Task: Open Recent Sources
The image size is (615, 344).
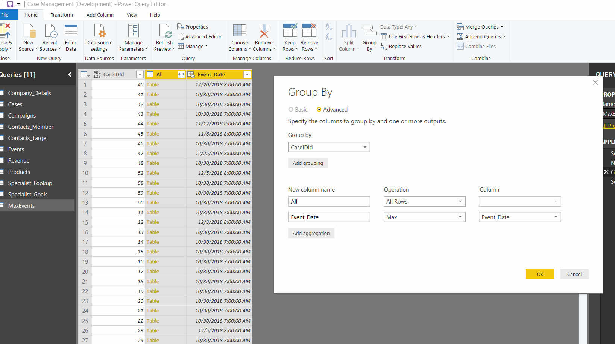Action: pyautogui.click(x=50, y=38)
